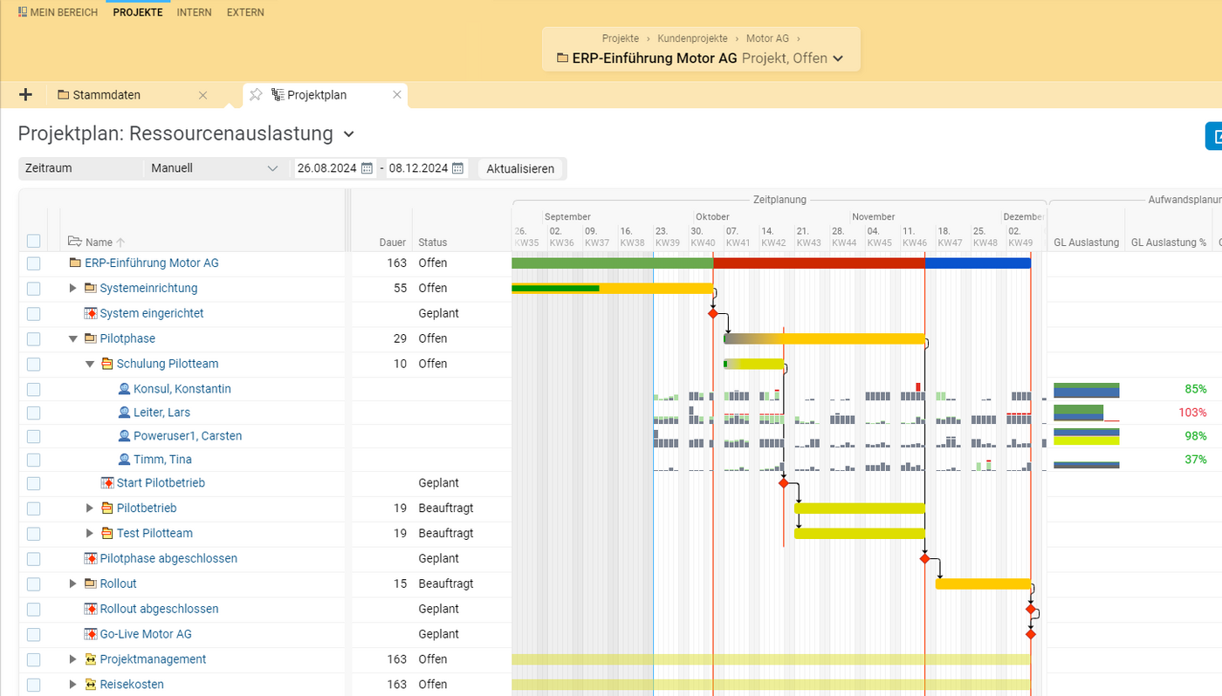Click milestone icon of Pilotphase abgeschlossen
1222x696 pixels.
coord(91,558)
